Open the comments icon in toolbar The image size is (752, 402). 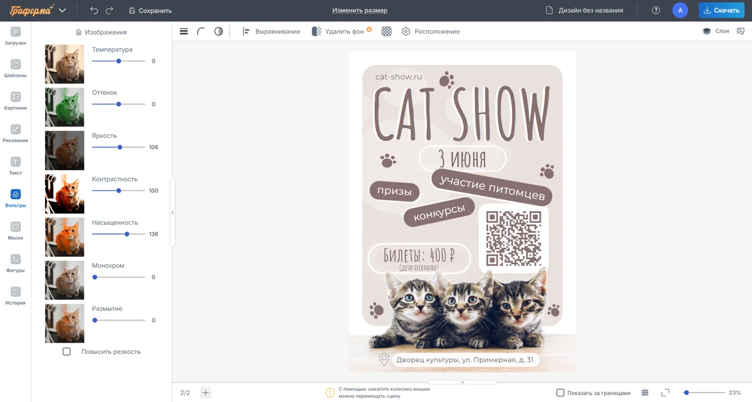click(740, 31)
